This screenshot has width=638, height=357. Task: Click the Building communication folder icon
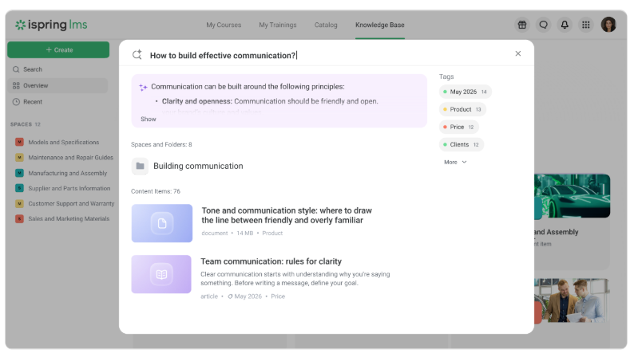coord(140,166)
